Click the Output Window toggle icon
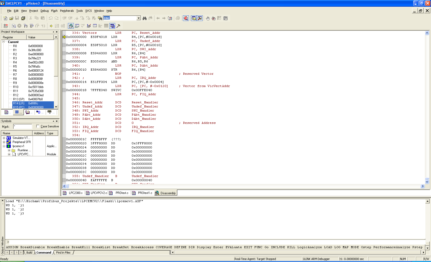Image resolution: width=431 pixels, height=262 pixels. click(200, 18)
